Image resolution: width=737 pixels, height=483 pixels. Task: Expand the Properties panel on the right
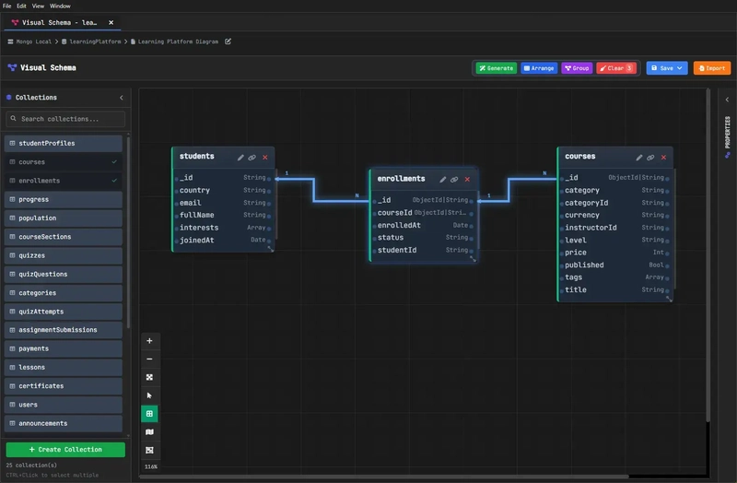(727, 99)
